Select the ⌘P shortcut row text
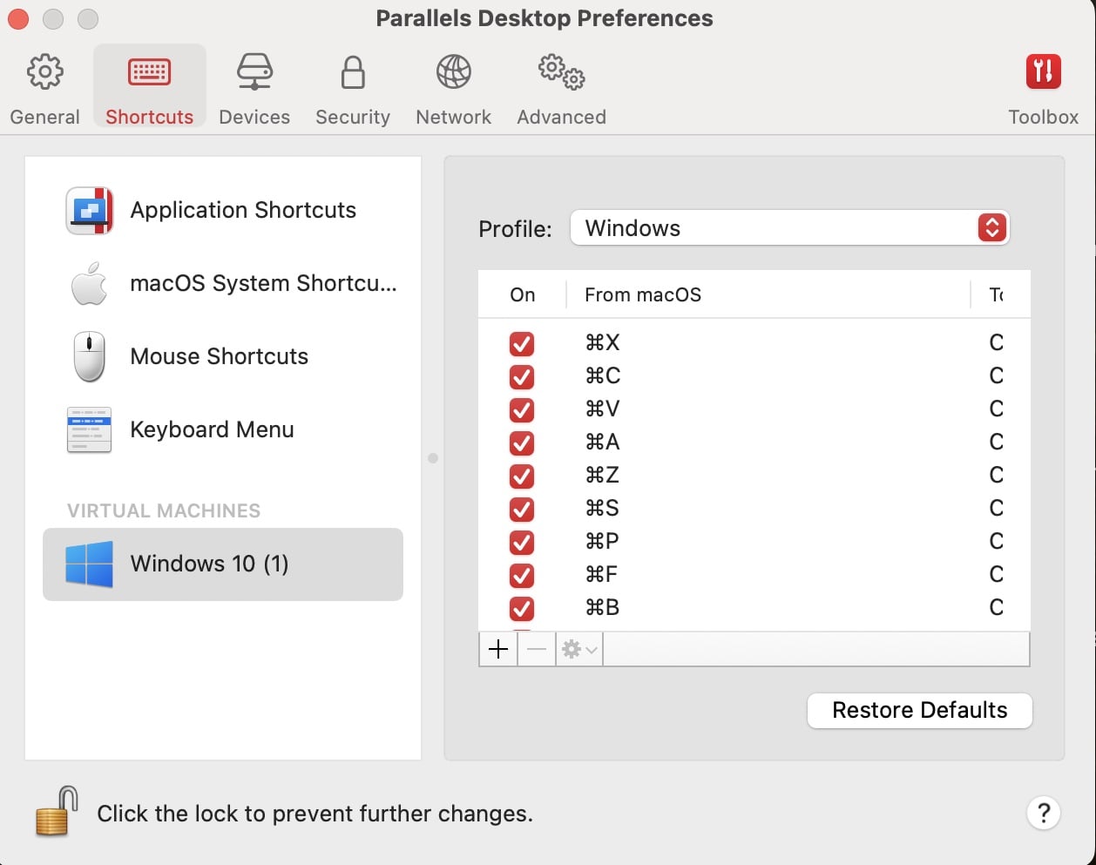1096x865 pixels. click(602, 541)
